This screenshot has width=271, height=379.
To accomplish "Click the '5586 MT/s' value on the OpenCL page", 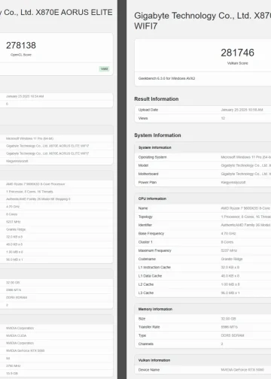I will (x=14, y=290).
